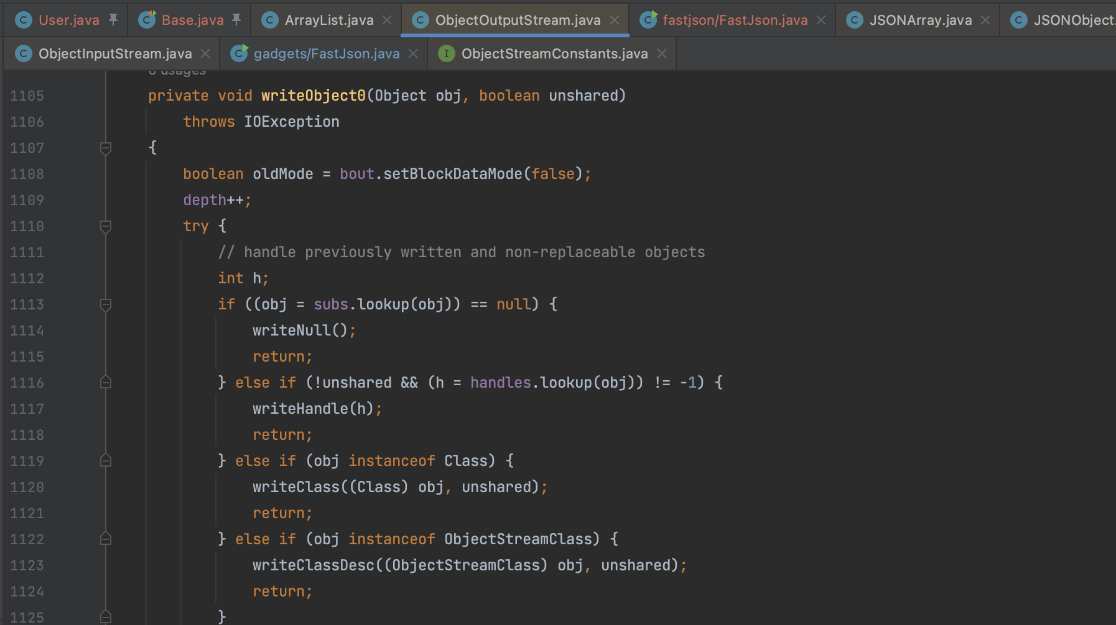Click the IOException in the throws clause

tap(292, 122)
